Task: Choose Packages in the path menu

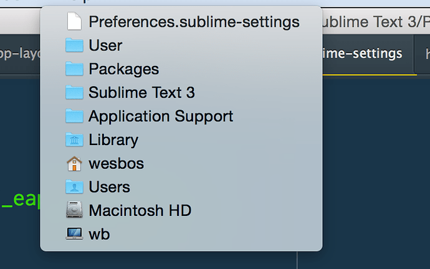Action: point(181,68)
